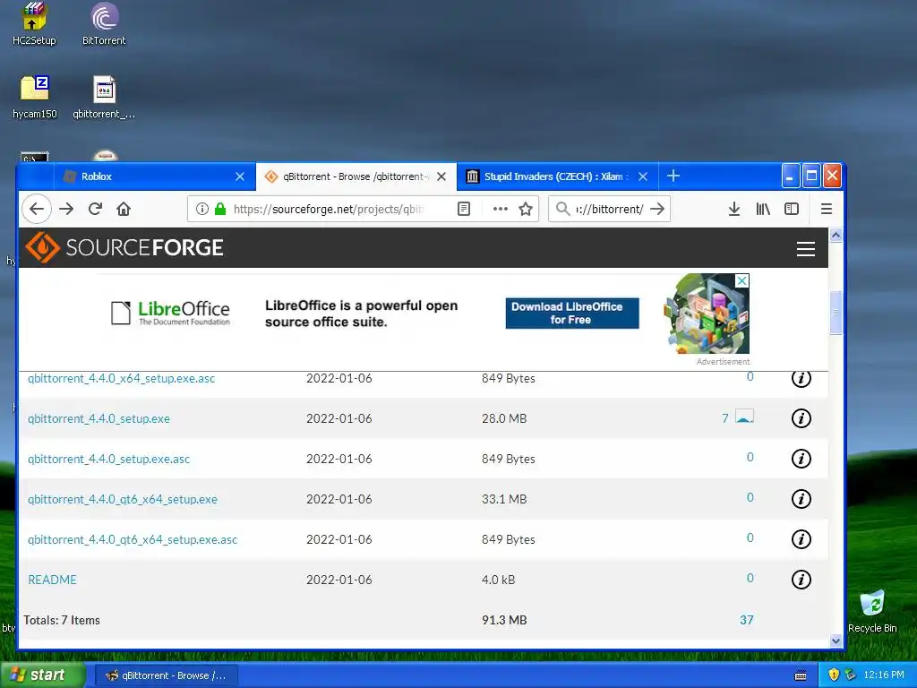
Task: Open the Firefox hamburger menu
Action: point(827,209)
